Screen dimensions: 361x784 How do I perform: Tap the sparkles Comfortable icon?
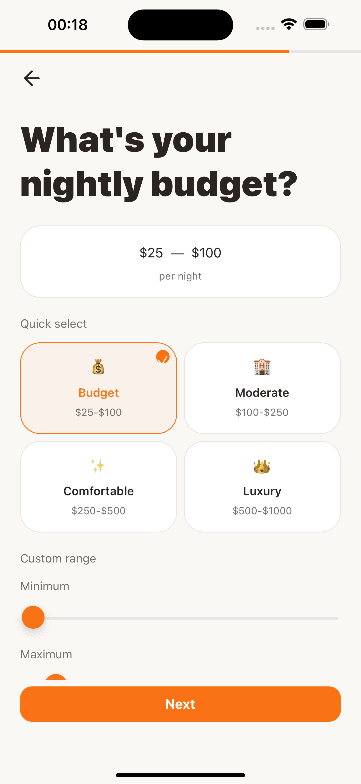(98, 465)
